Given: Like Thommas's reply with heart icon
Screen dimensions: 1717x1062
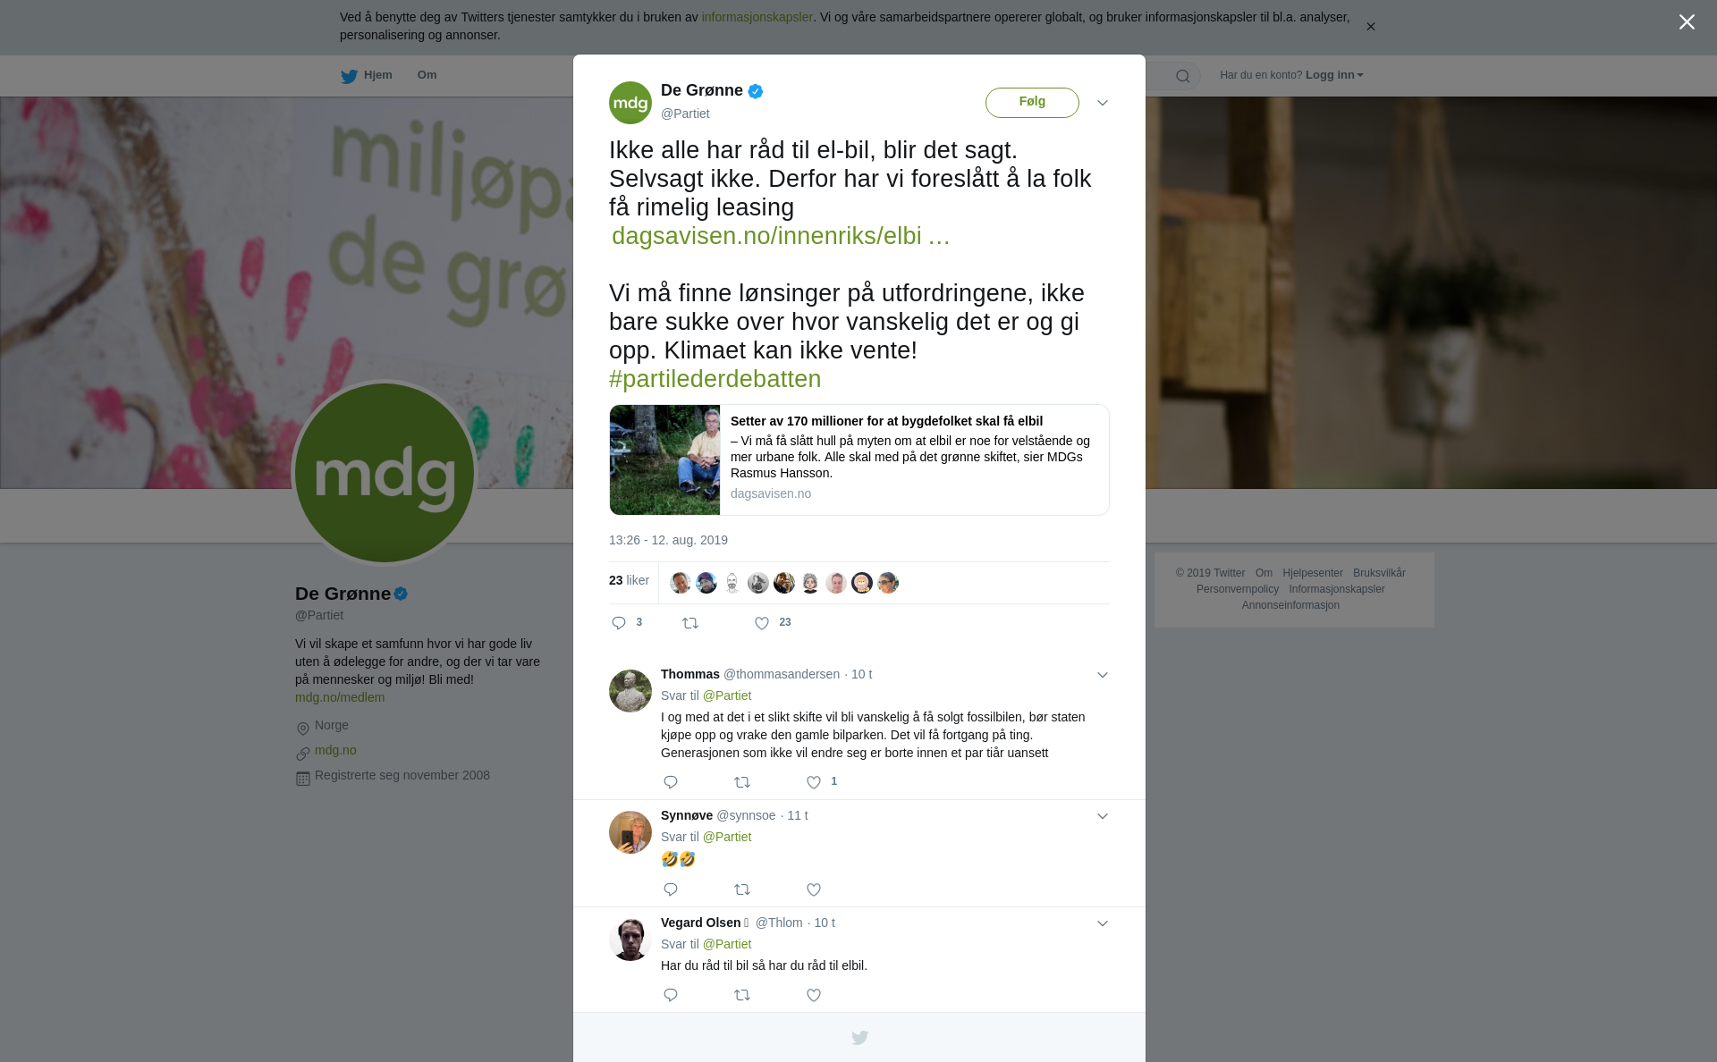Looking at the screenshot, I should point(814,782).
